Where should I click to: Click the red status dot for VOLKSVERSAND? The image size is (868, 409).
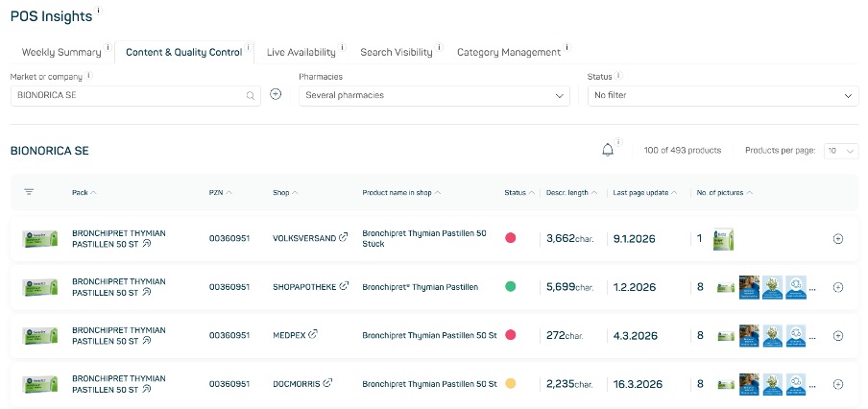point(511,238)
